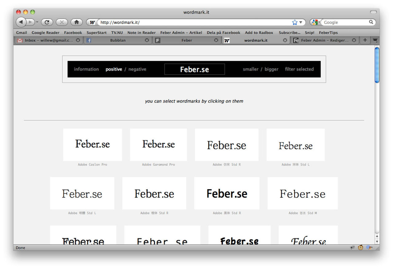Reload the page with the refresh icon
The width and height of the screenshot is (393, 269).
tap(47, 22)
